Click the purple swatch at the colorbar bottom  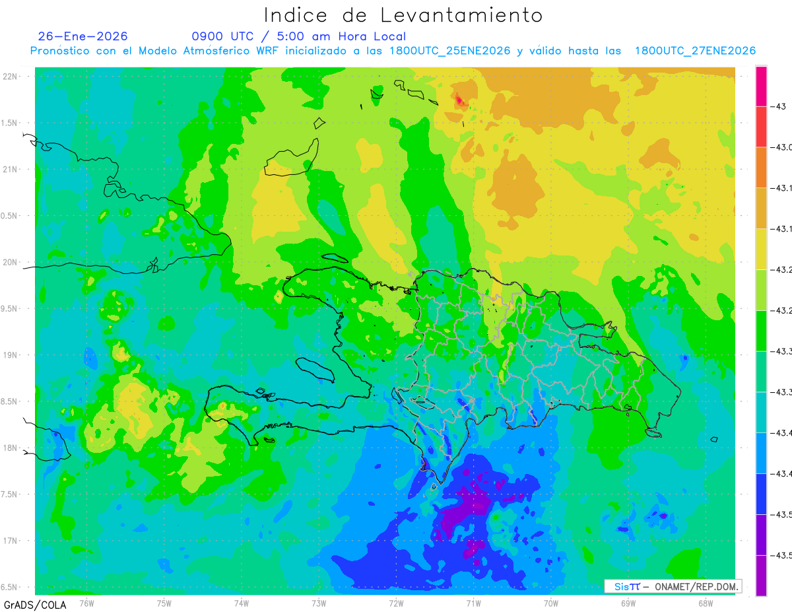(x=761, y=576)
